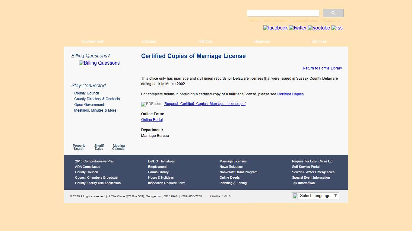Open the Services navigation menu
Screen dimensions: 412x231
(319, 41)
